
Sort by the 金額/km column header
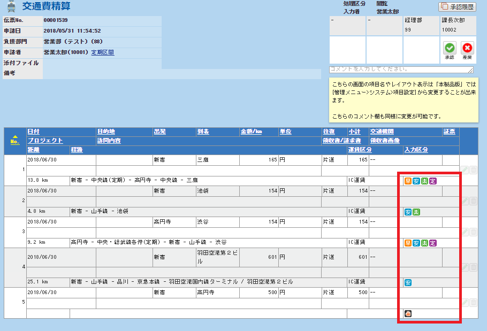[x=252, y=132]
